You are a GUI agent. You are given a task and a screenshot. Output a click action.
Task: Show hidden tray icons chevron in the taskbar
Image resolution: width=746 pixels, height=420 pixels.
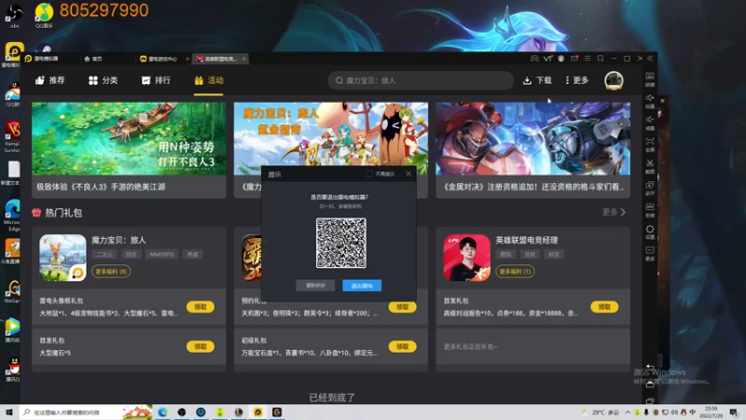628,412
